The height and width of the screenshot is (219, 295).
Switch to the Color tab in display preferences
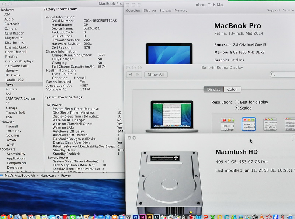[232, 89]
